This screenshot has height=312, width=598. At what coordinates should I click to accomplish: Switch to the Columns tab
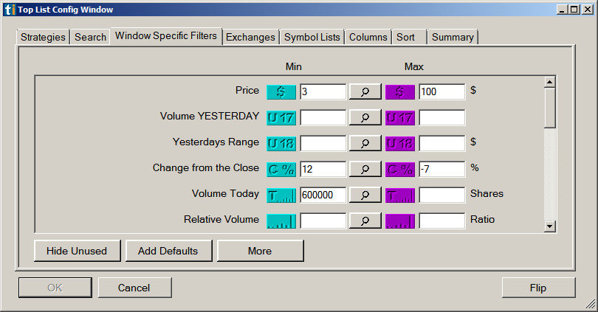368,37
